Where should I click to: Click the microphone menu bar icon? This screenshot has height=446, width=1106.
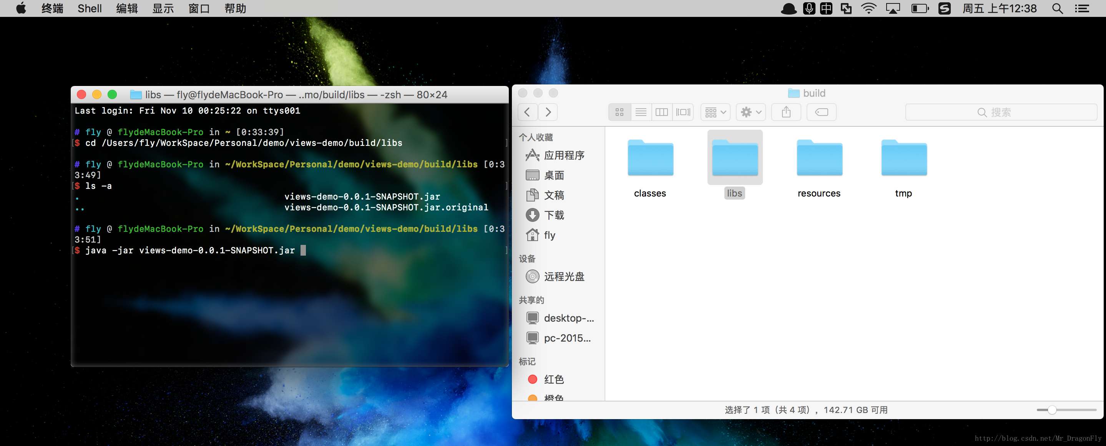(x=809, y=8)
